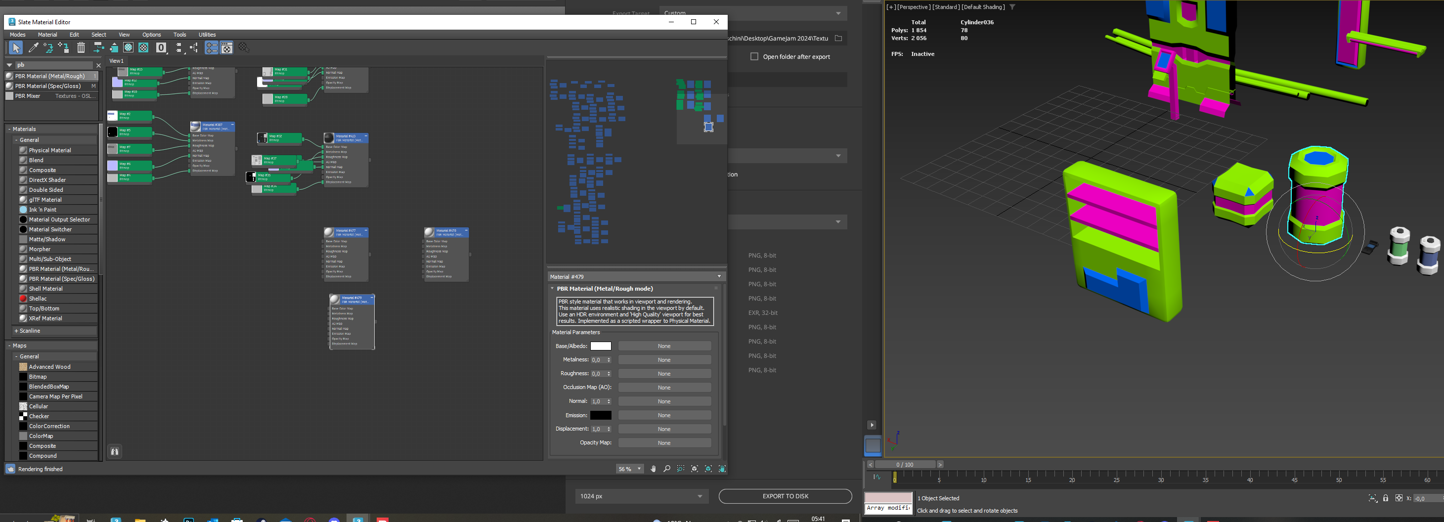Toggle Show Background in Preview icon
The image size is (1444, 522).
pos(143,47)
